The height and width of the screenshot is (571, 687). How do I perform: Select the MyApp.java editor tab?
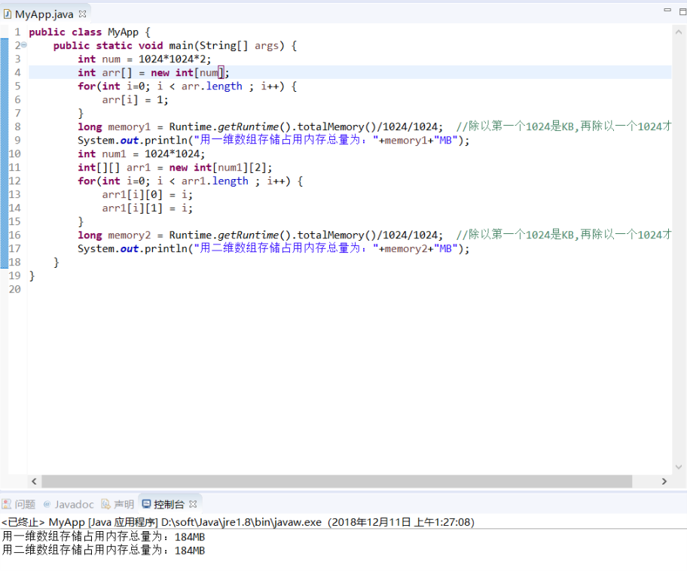(44, 14)
